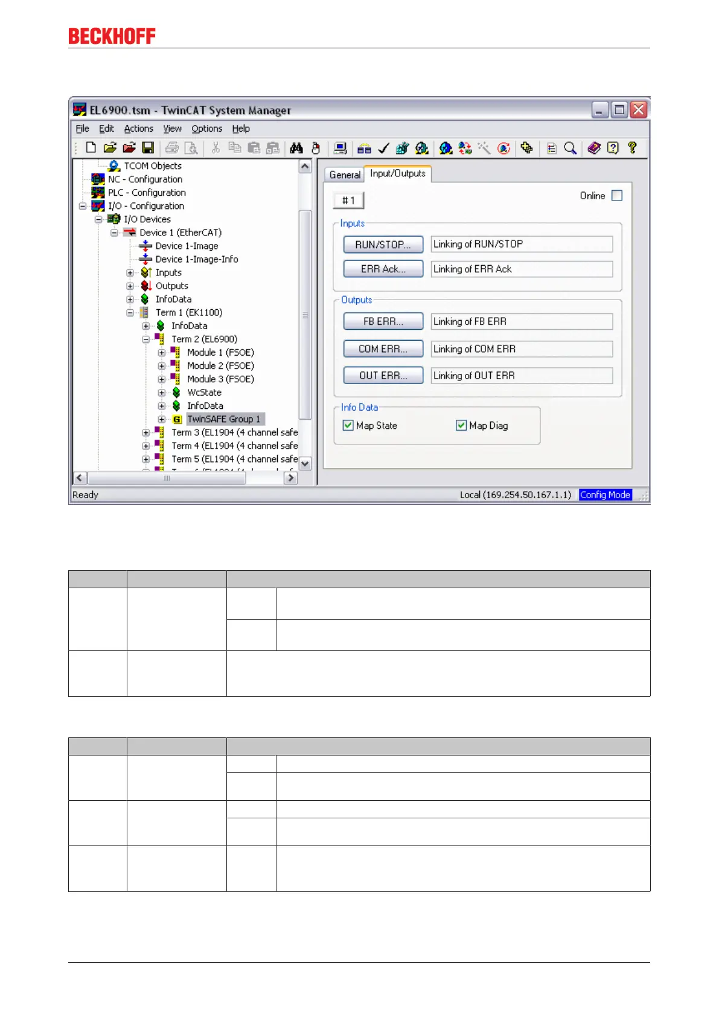Click the tree horizontal scrollbar thumb
This screenshot has width=719, height=1017.
pyautogui.click(x=167, y=478)
